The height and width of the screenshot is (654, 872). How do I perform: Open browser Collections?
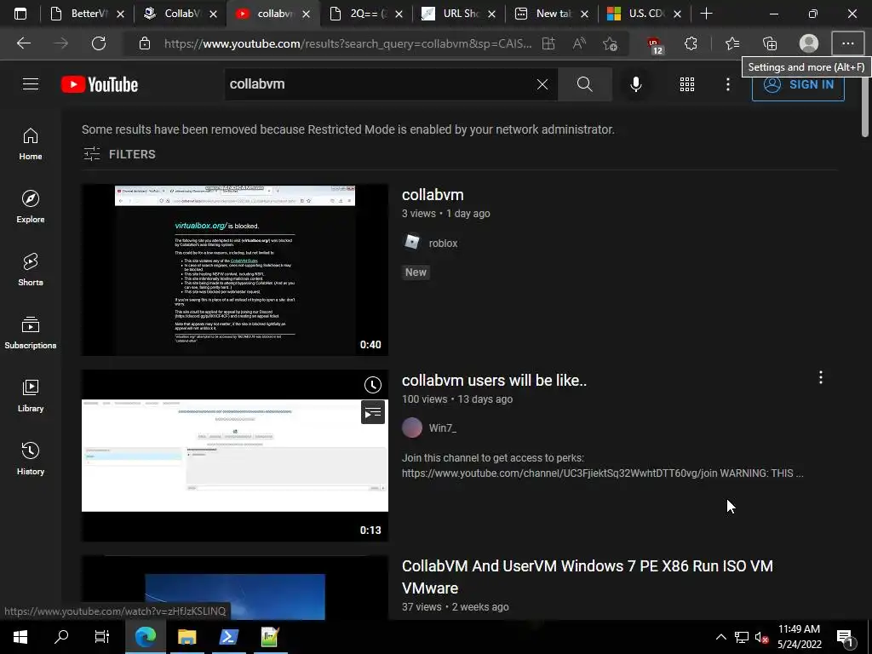click(770, 43)
